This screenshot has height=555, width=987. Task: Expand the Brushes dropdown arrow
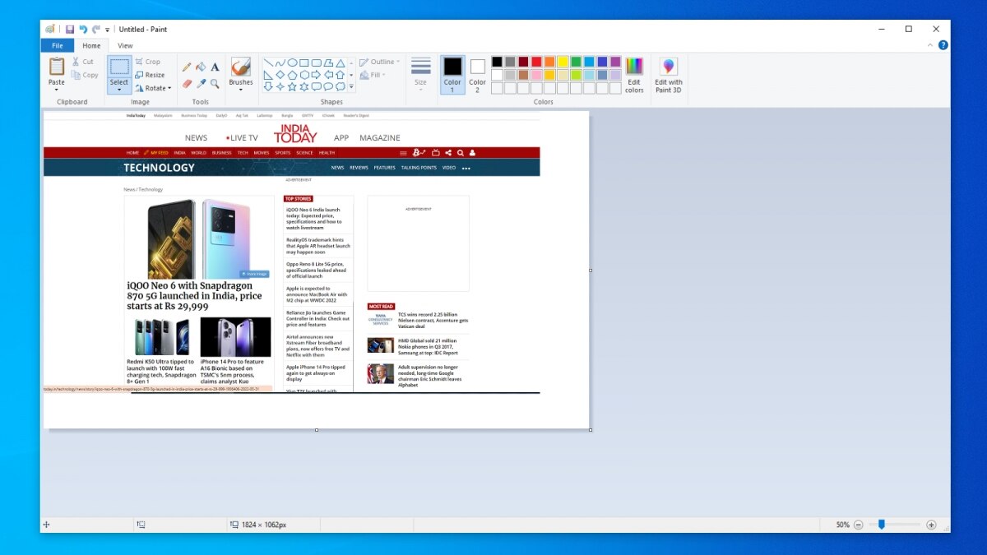pos(241,90)
